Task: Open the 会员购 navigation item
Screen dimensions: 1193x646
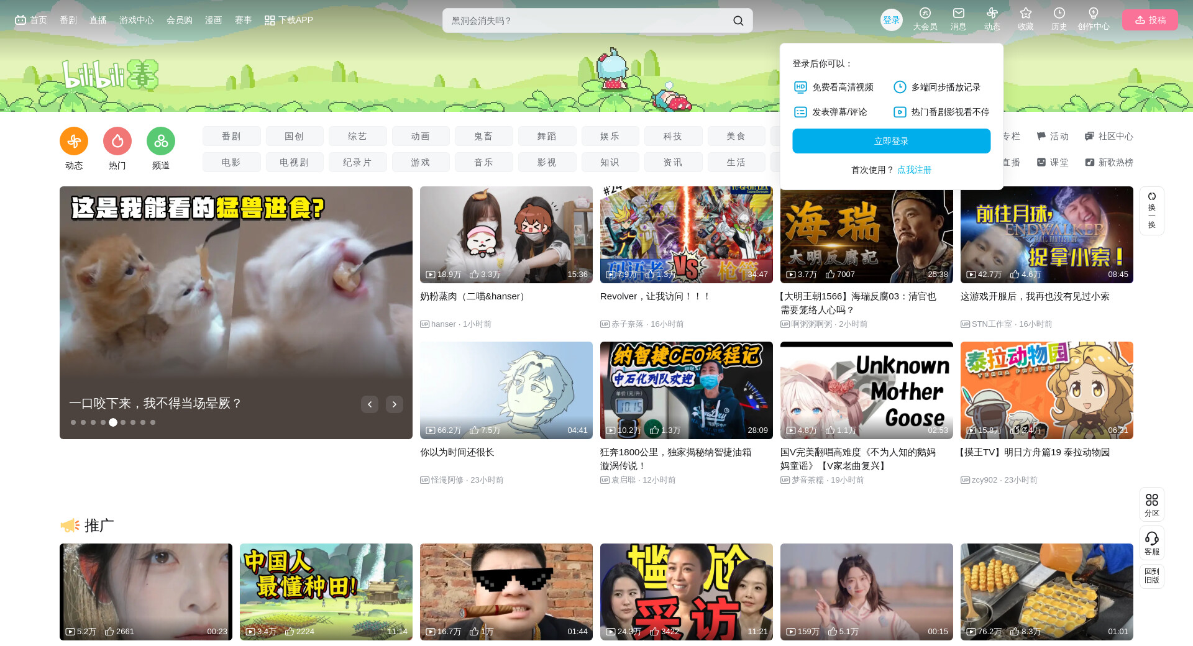Action: [x=180, y=20]
